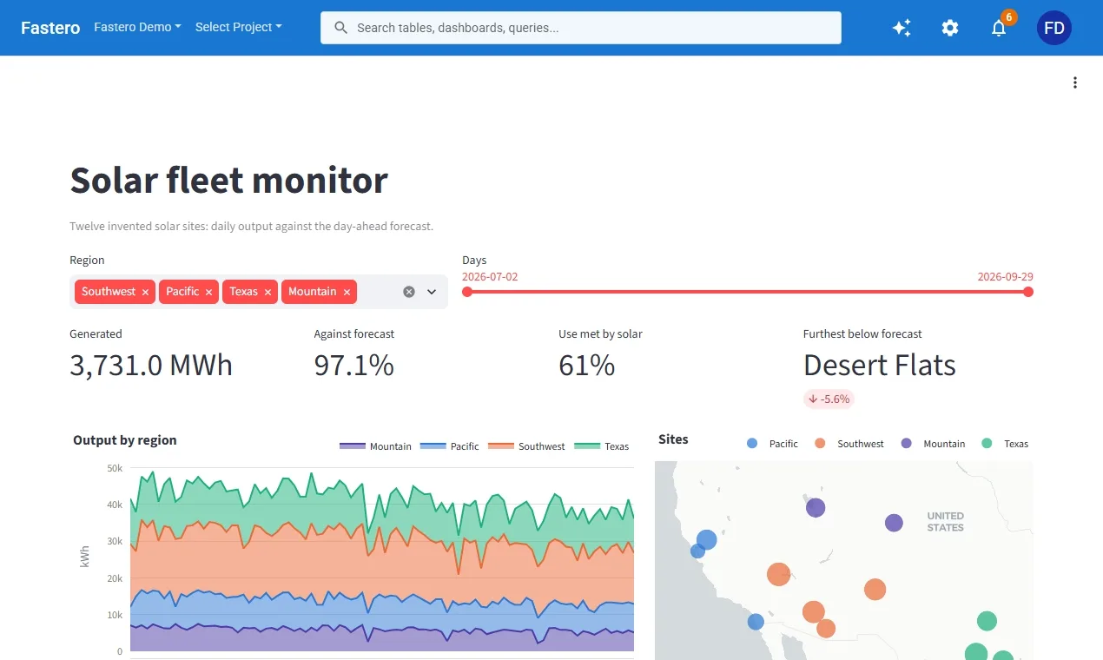
Task: Click the Desert Flats metric value
Action: click(x=880, y=366)
